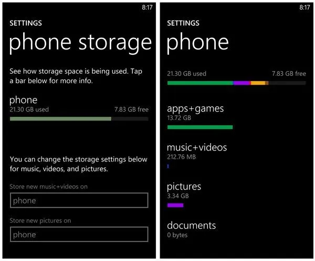The height and width of the screenshot is (261, 315).
Task: Tap the green apps+games usage bar
Action: click(200, 127)
